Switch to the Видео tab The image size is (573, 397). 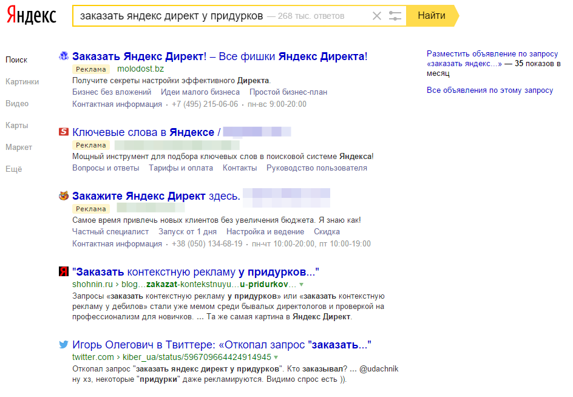[x=17, y=103]
